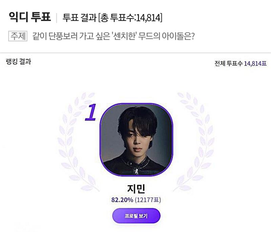Click the 82.20% vote percentage
This screenshot has width=271, height=232.
tap(122, 200)
